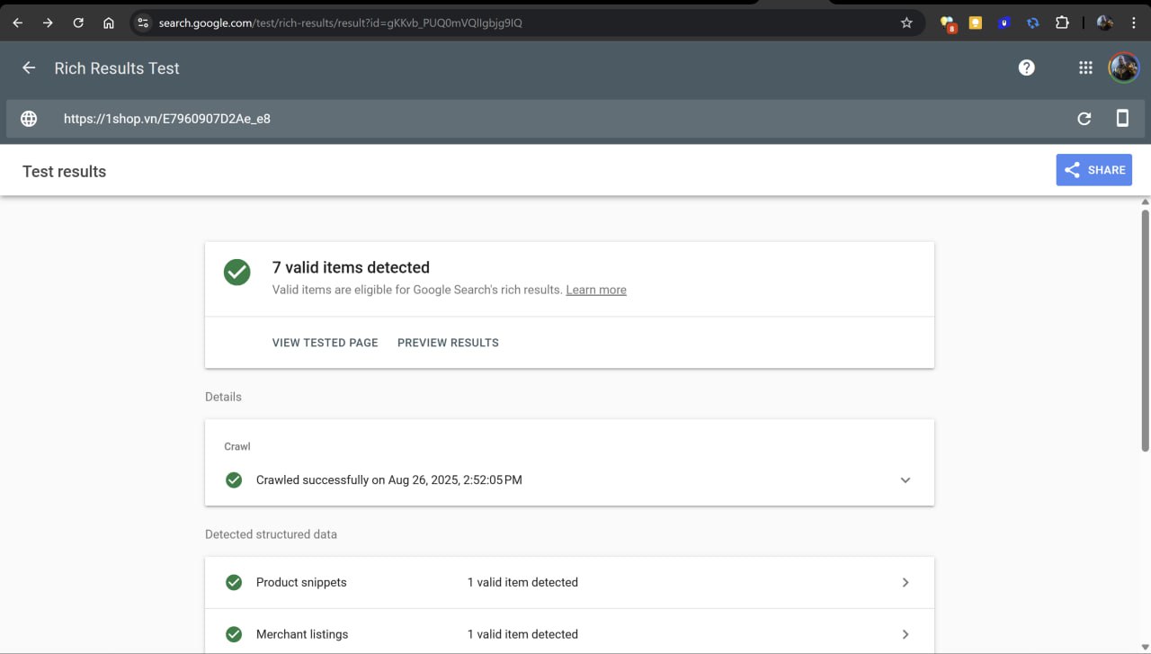Screen dimensions: 1151x654
Task: Go to the browser home page
Action: click(x=109, y=22)
